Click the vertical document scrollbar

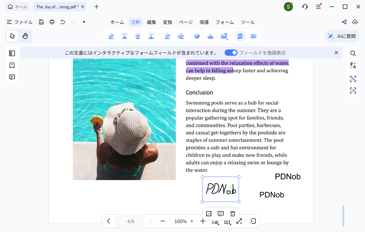coord(343,216)
